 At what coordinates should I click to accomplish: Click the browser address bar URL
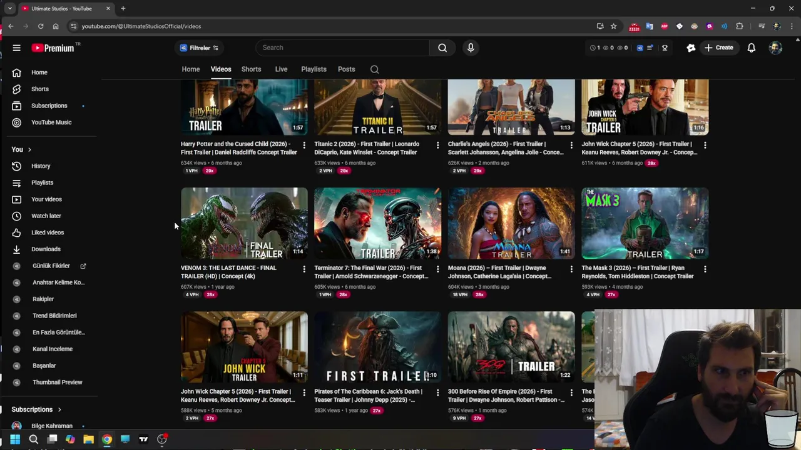coord(141,26)
